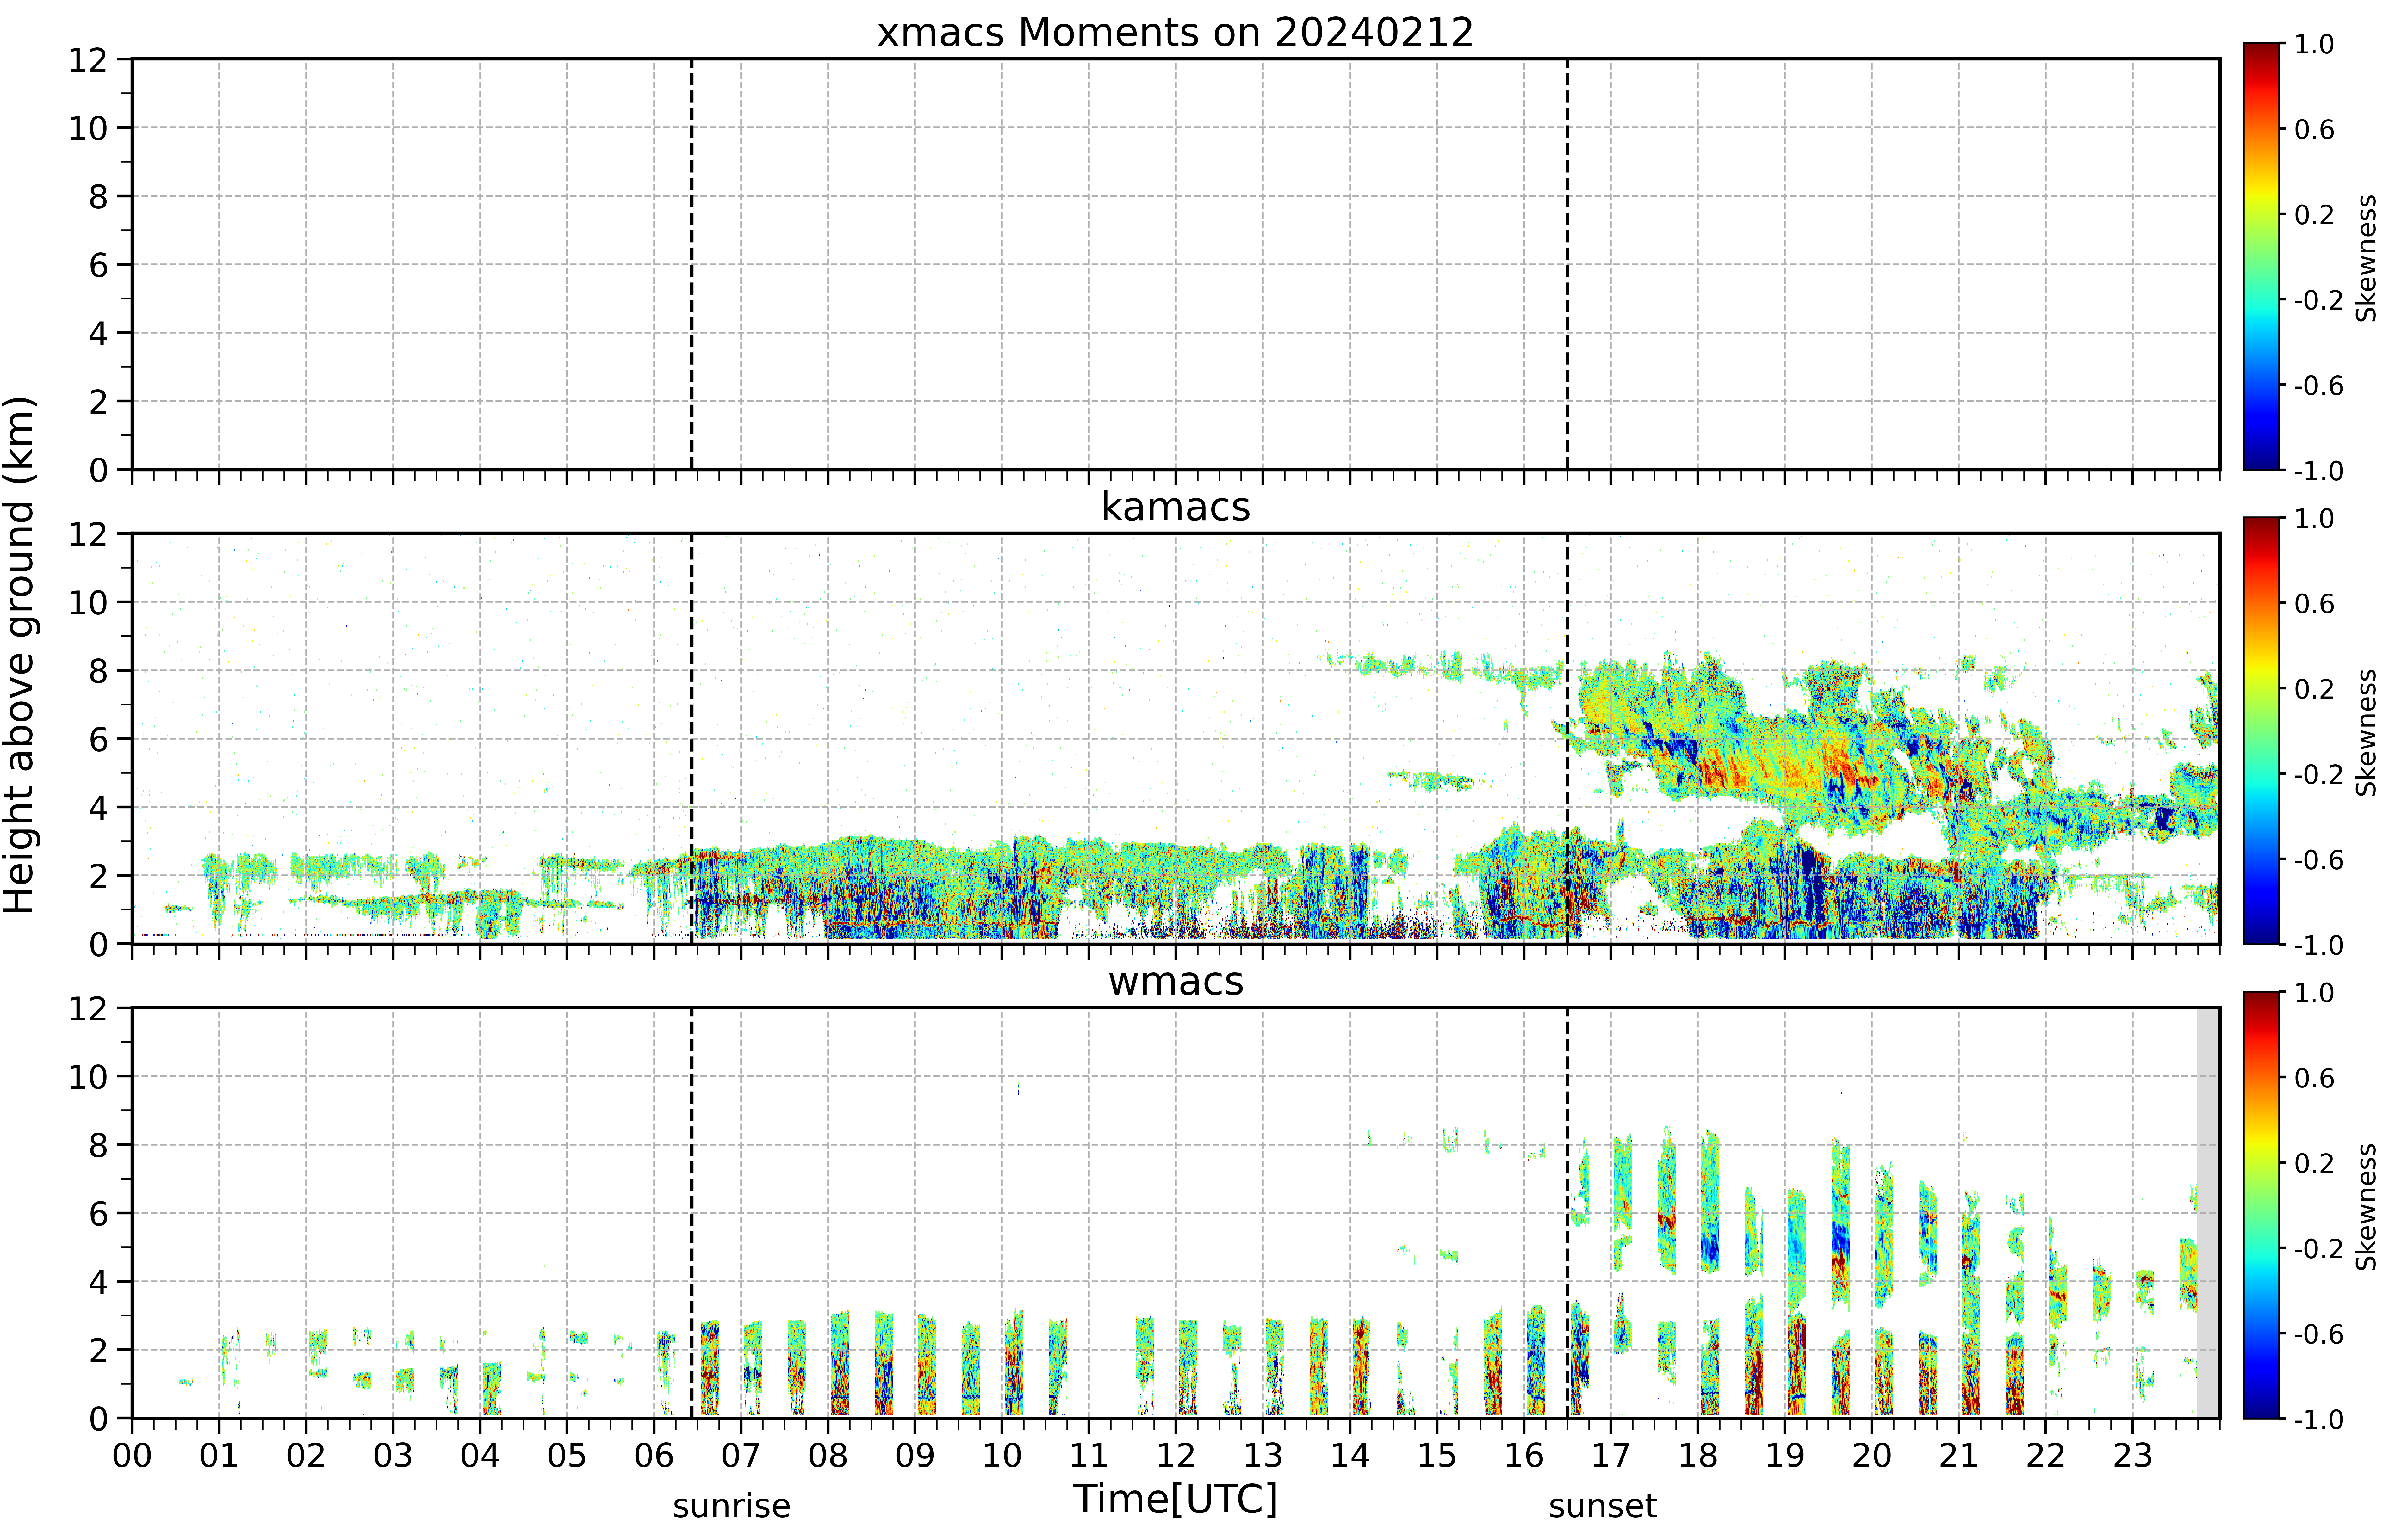
Task: Click the xmacs panel sunrise dashed line
Action: pyautogui.click(x=691, y=264)
